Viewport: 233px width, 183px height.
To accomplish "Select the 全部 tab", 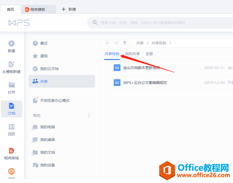I will pos(149,54).
